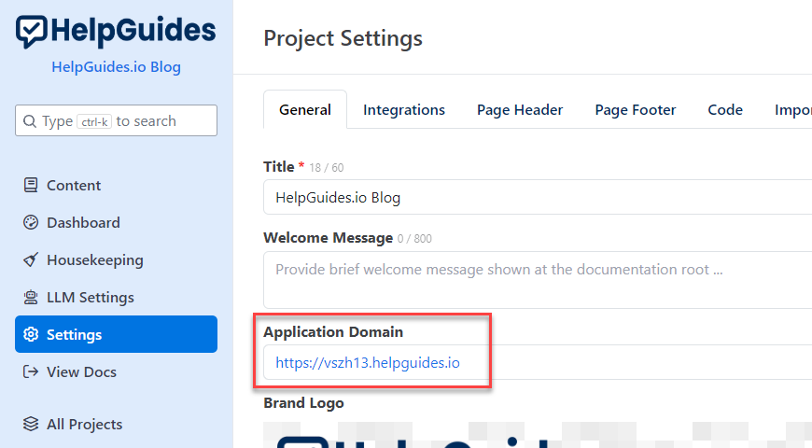This screenshot has height=448, width=812.
Task: Open Housekeeping via its broom icon
Action: (x=31, y=260)
